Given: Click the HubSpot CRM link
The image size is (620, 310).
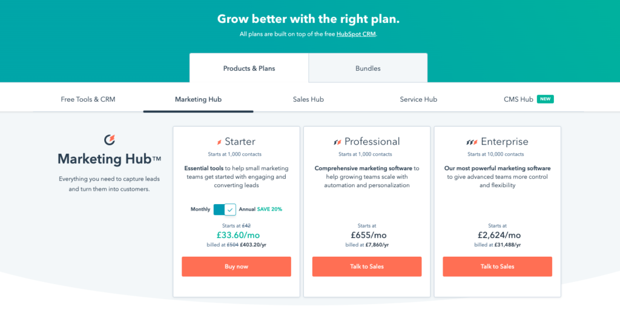Looking at the screenshot, I should tap(356, 34).
